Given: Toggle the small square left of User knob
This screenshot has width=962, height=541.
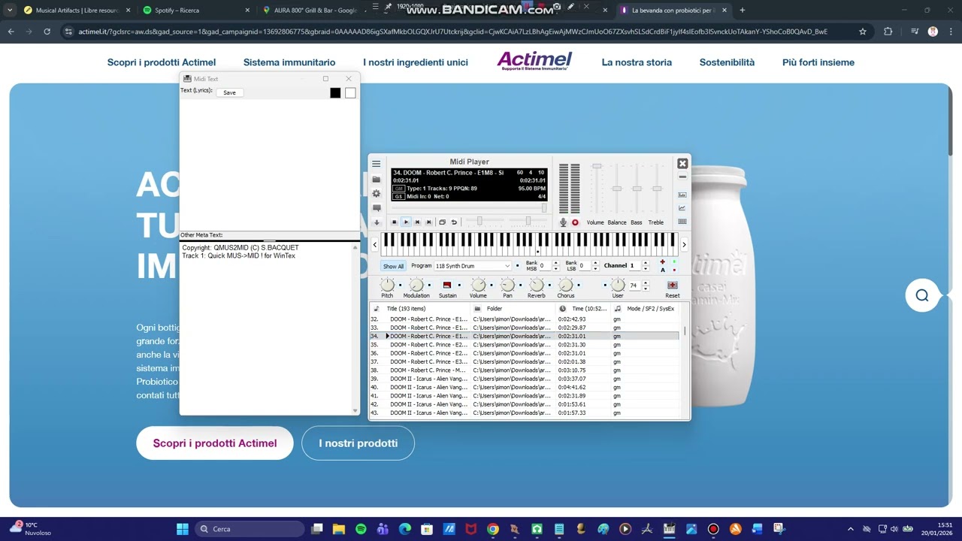Looking at the screenshot, I should coord(605,286).
